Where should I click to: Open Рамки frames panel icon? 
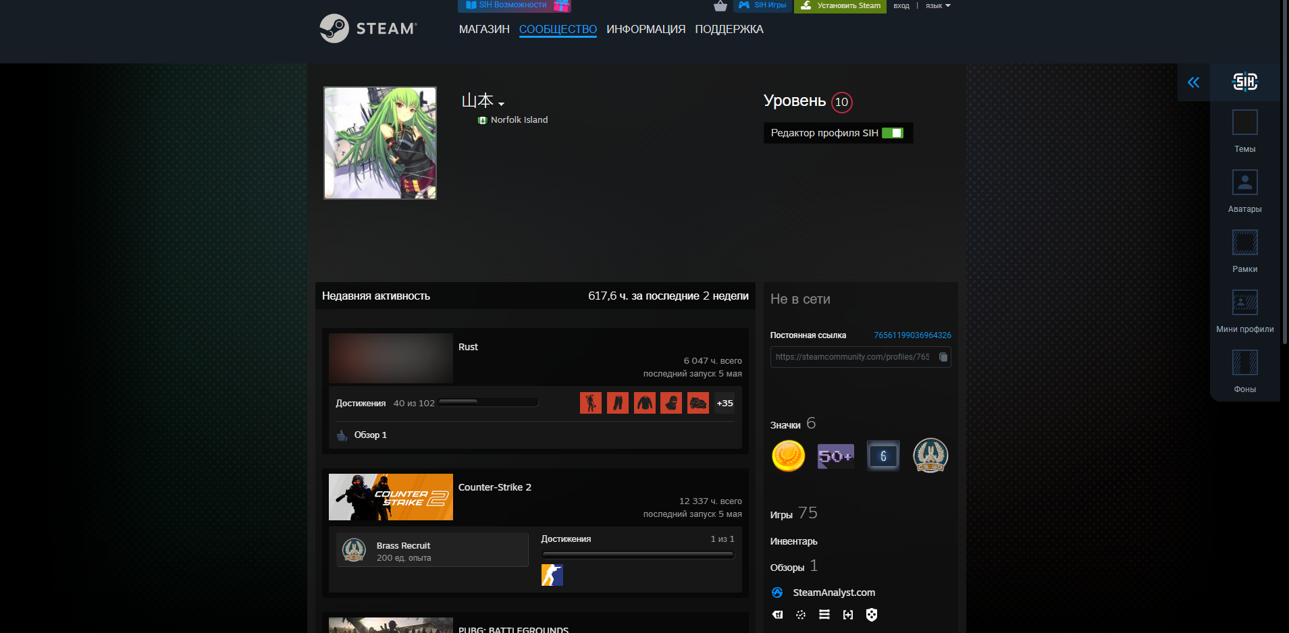(1245, 243)
